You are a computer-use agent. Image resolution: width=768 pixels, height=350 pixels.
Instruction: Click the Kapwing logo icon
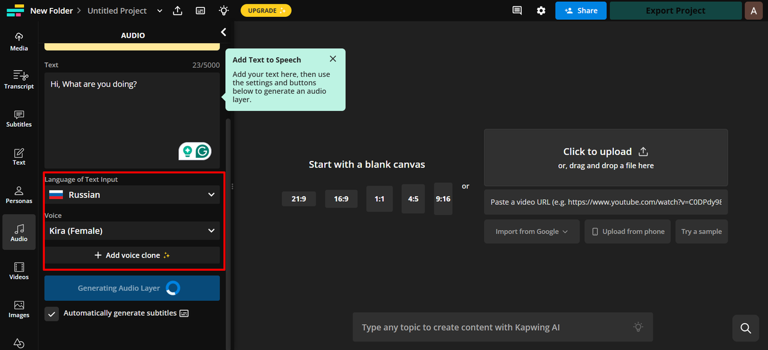[15, 11]
